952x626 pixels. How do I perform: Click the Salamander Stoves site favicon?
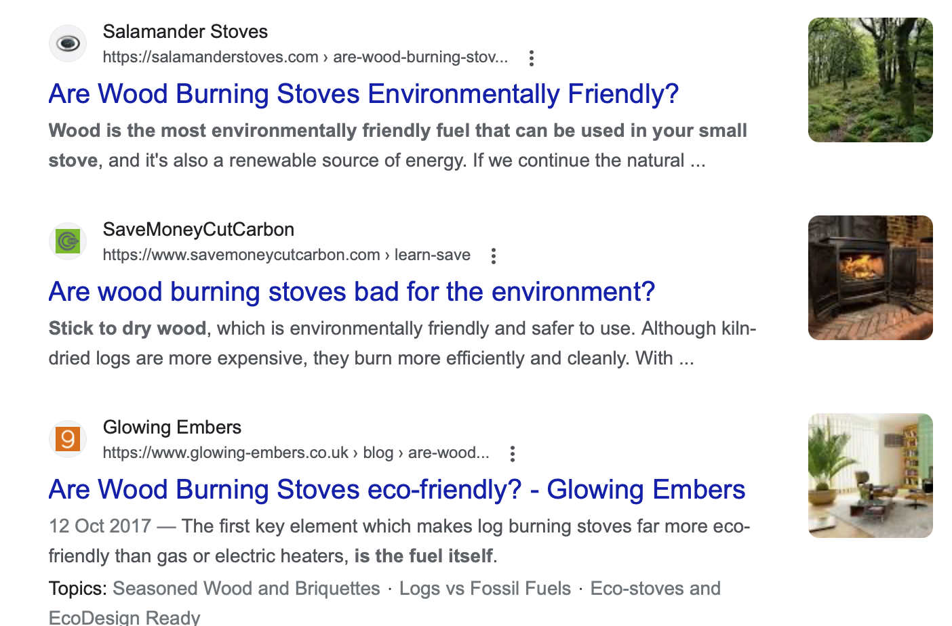68,44
